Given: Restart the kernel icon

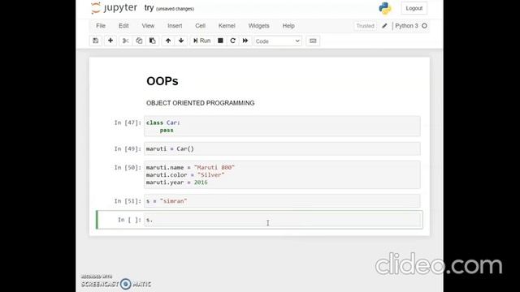Looking at the screenshot, I should [233, 41].
